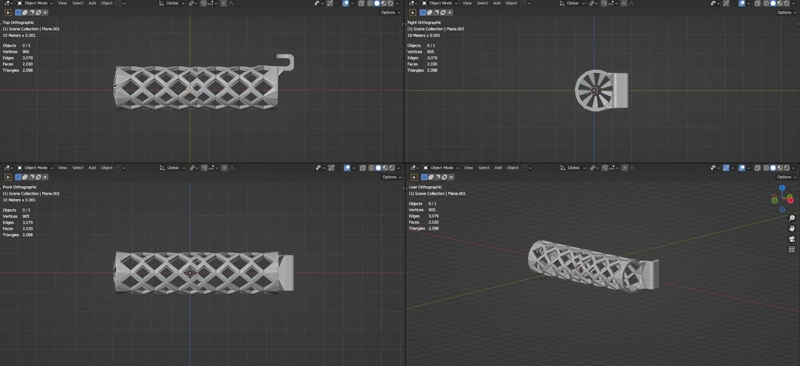
Task: Select the tweak cursor tool icon in User viewport
Action: pos(414,177)
